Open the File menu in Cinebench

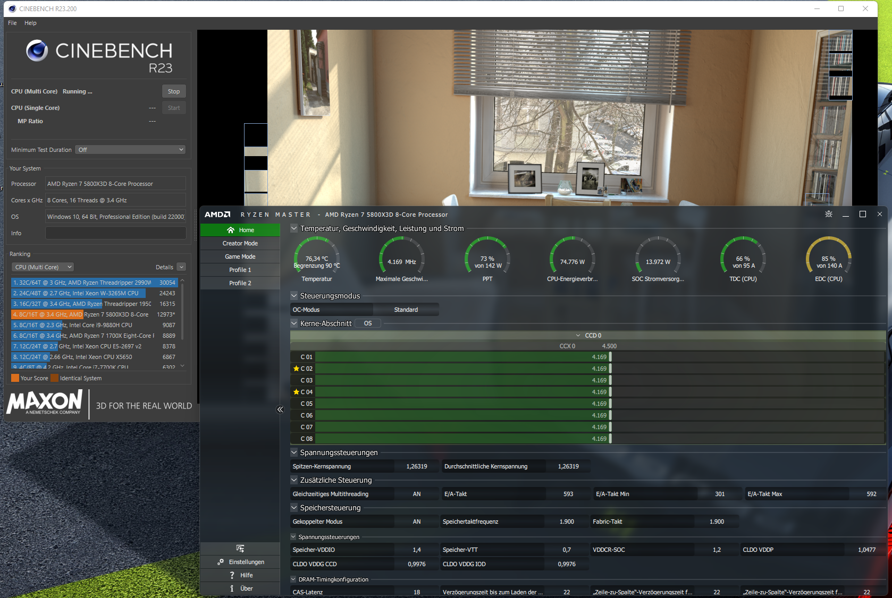tap(12, 23)
